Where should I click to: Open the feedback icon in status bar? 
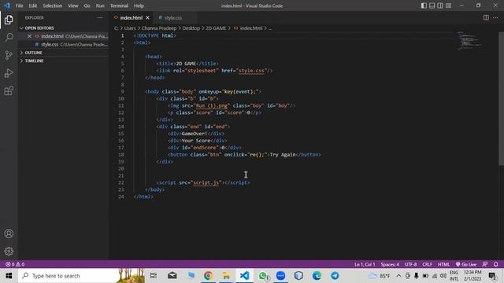485,264
